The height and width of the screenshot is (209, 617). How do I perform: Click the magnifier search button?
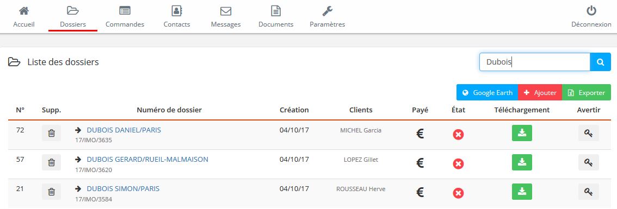click(600, 62)
